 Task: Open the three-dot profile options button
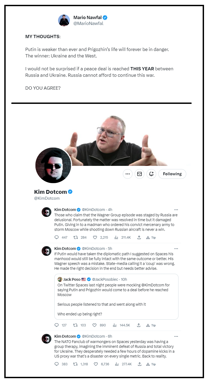[128, 174]
